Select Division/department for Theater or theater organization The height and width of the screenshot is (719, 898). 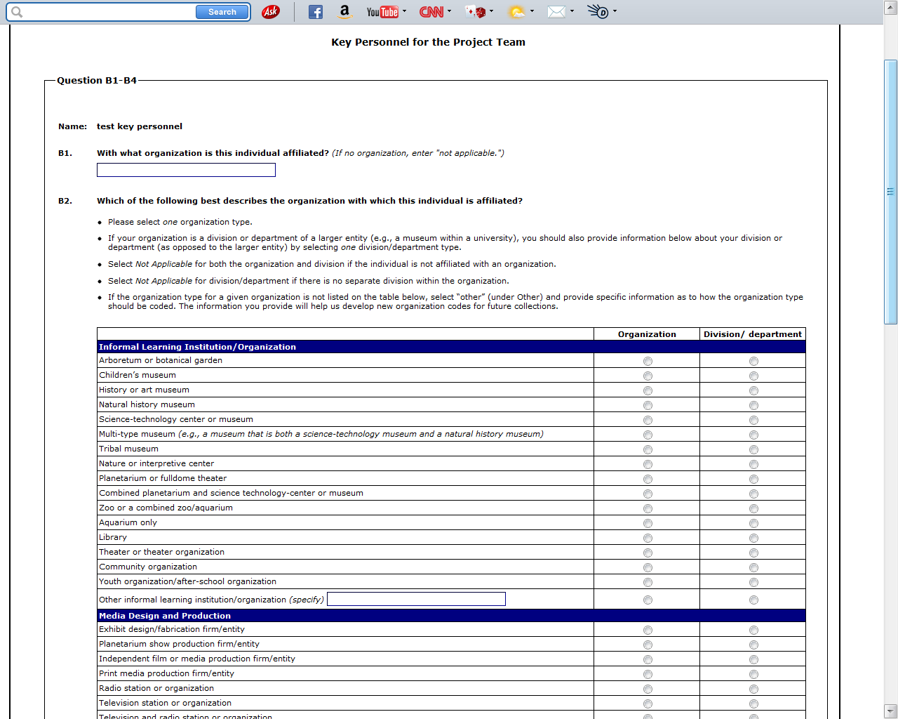click(753, 553)
